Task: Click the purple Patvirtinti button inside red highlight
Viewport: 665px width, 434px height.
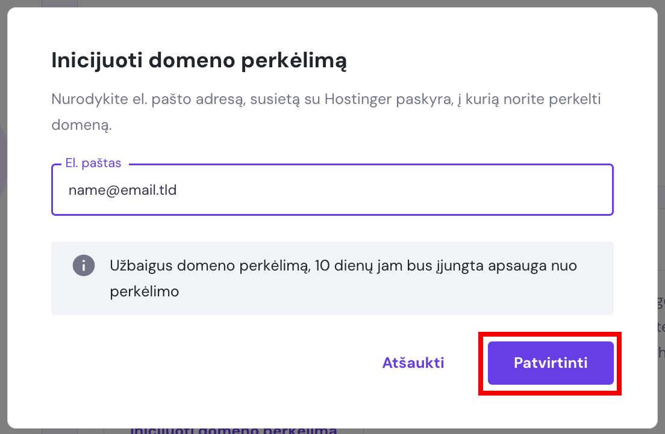Action: pos(550,362)
